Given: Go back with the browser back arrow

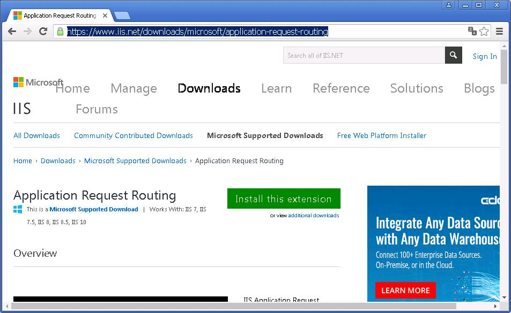Looking at the screenshot, I should pos(12,32).
